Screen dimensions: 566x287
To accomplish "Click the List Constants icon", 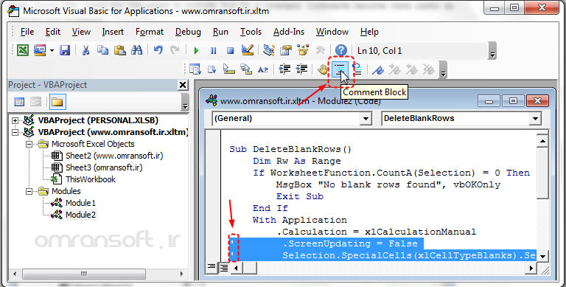I will coord(212,69).
